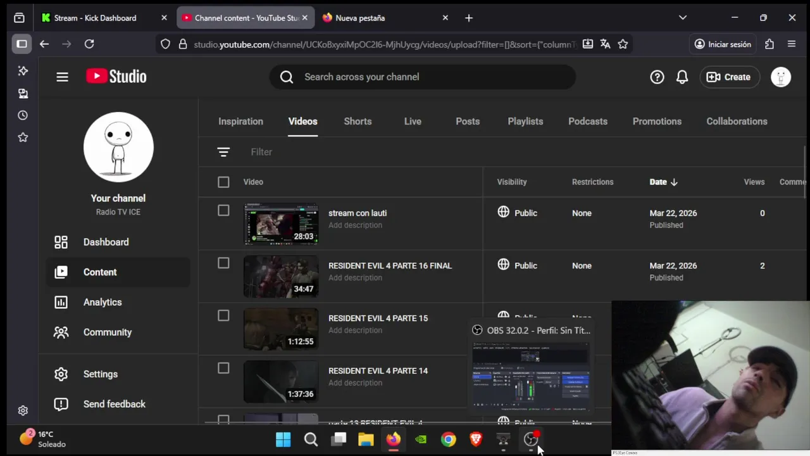Viewport: 810px width, 456px height.
Task: Tick the select-all videos checkbox
Action: (223, 182)
